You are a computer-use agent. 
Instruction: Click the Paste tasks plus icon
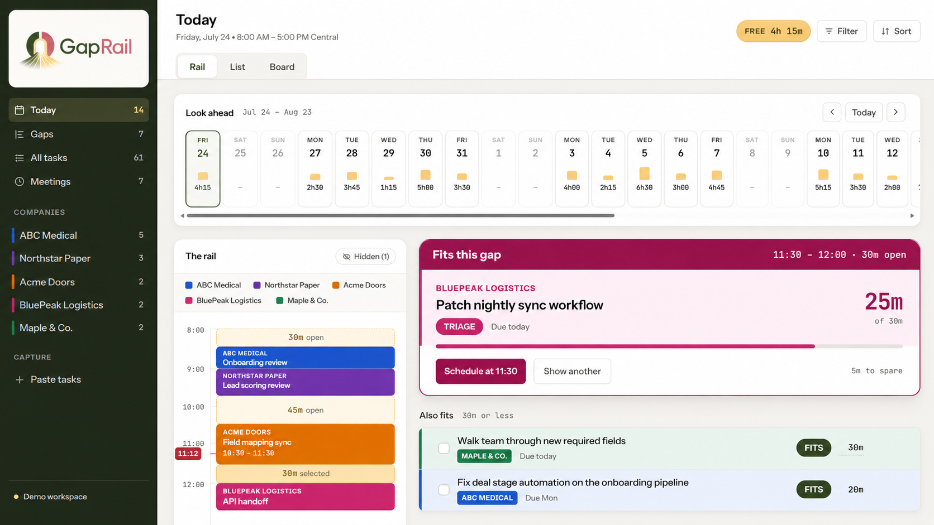tap(20, 379)
